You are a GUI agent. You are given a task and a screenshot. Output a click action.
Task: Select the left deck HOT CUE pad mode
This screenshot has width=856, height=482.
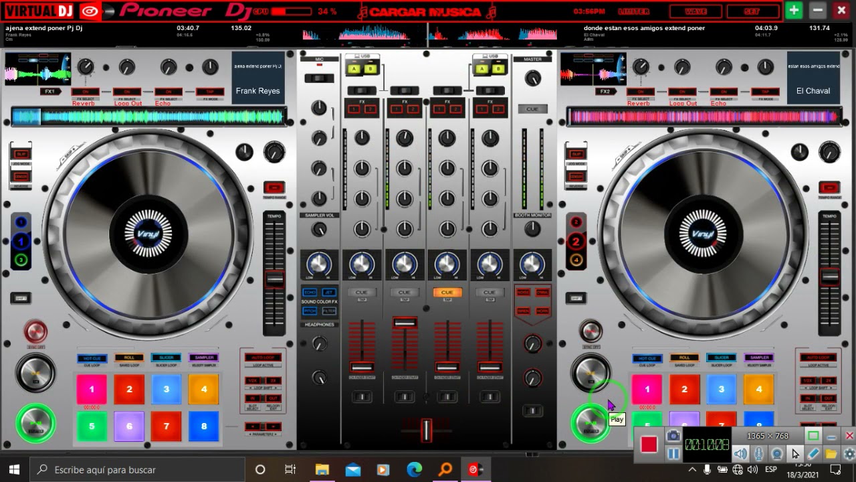(x=92, y=358)
